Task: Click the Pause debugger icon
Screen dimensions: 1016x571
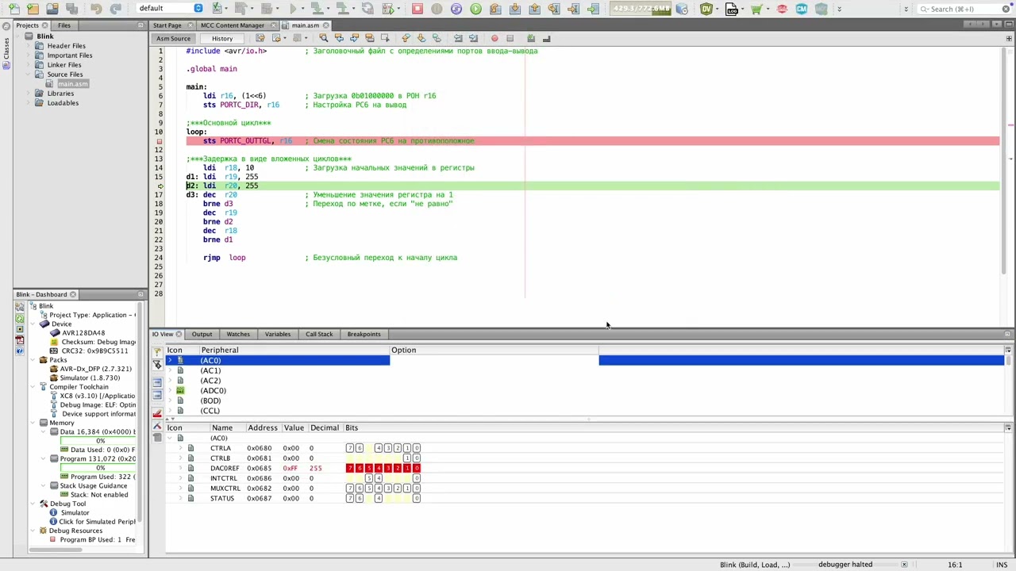Action: pos(437,9)
